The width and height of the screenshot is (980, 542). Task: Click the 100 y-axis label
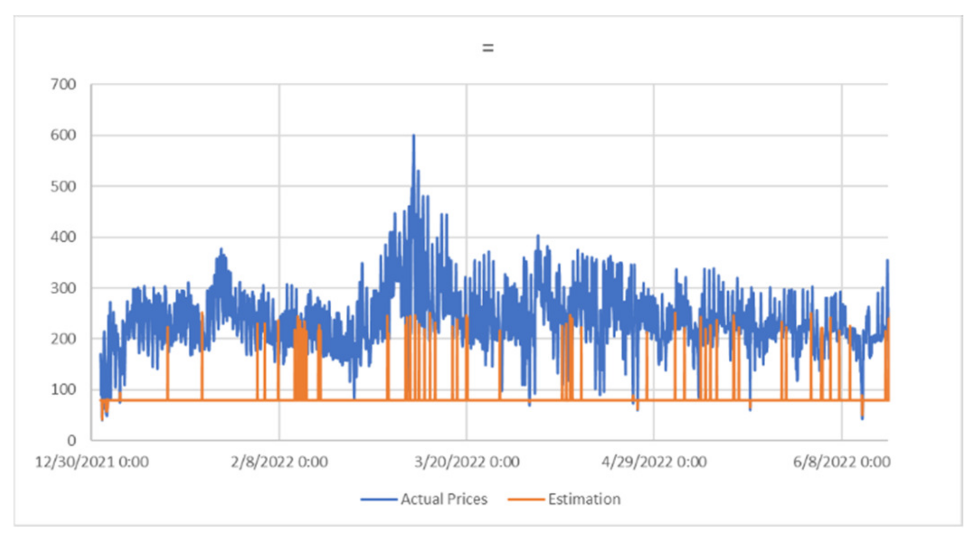[63, 390]
